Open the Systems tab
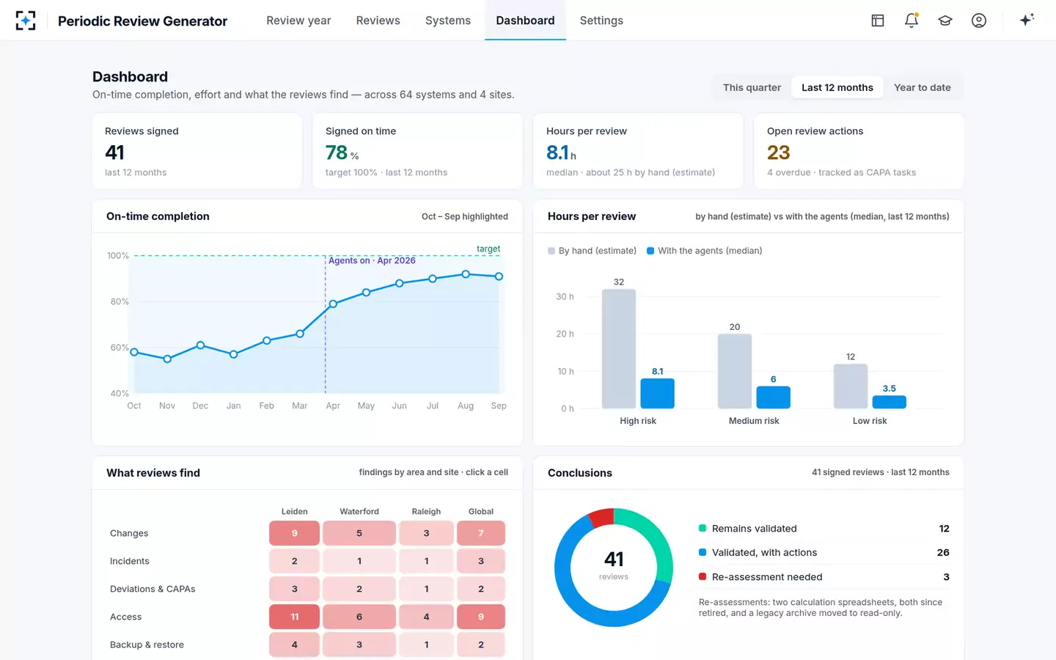 448,21
